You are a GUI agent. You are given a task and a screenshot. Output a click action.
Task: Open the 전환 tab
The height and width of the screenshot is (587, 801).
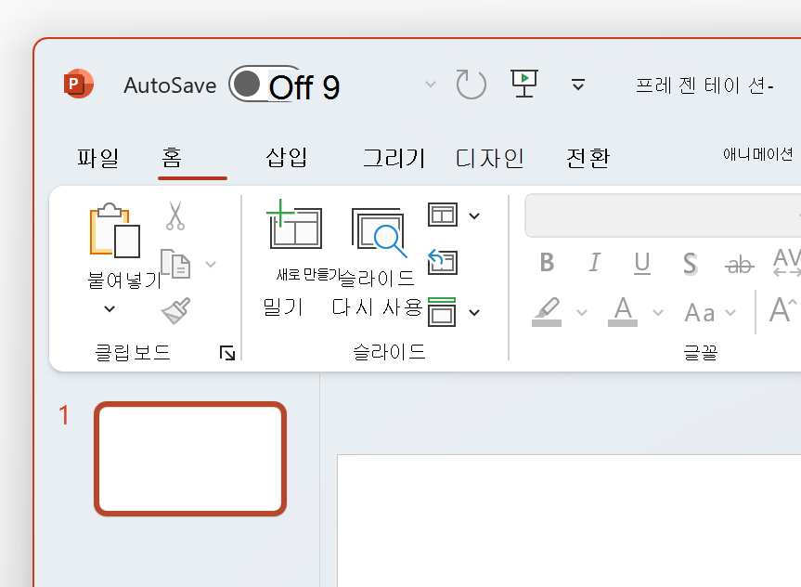point(588,158)
